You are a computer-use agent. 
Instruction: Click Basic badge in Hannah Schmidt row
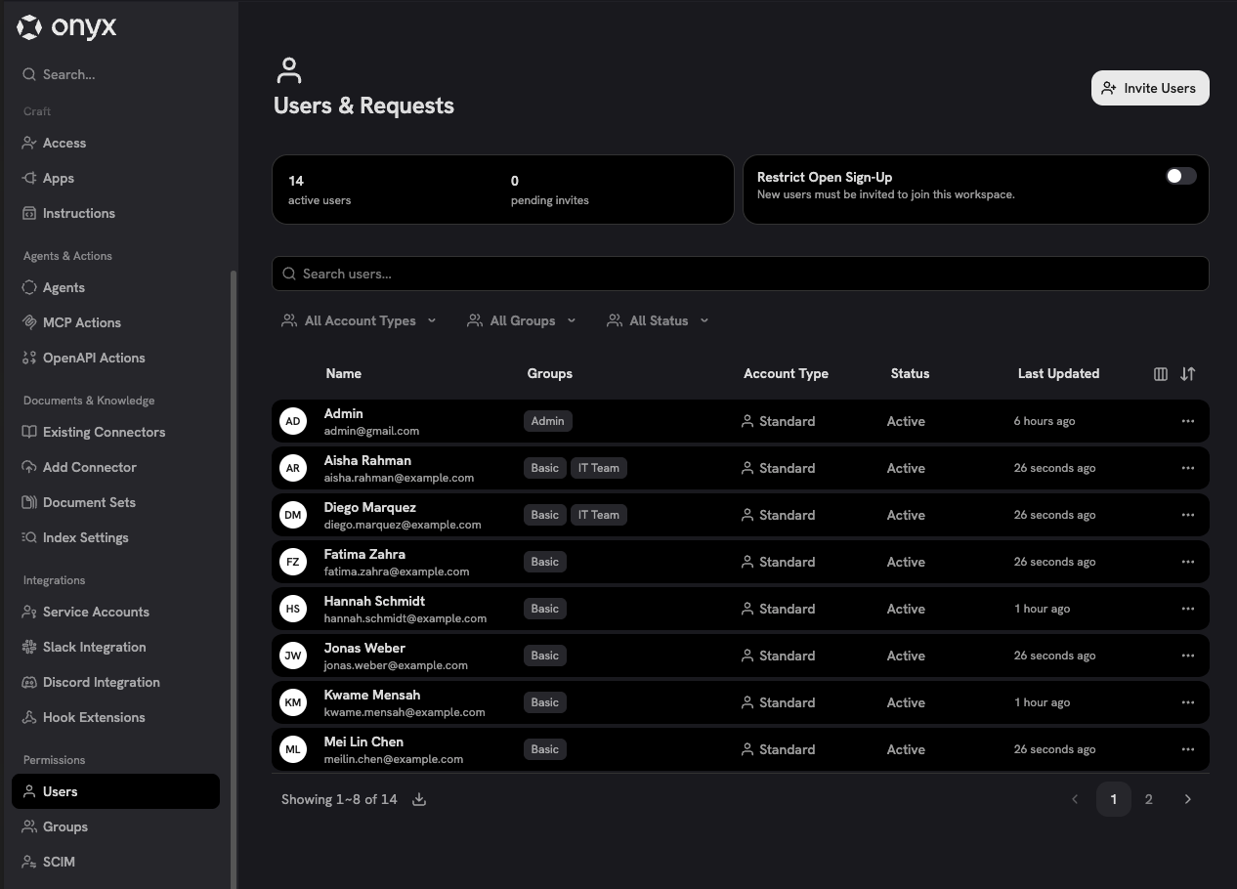[545, 609]
